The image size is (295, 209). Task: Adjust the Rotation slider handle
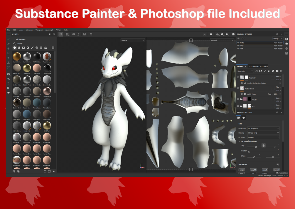coord(249,152)
